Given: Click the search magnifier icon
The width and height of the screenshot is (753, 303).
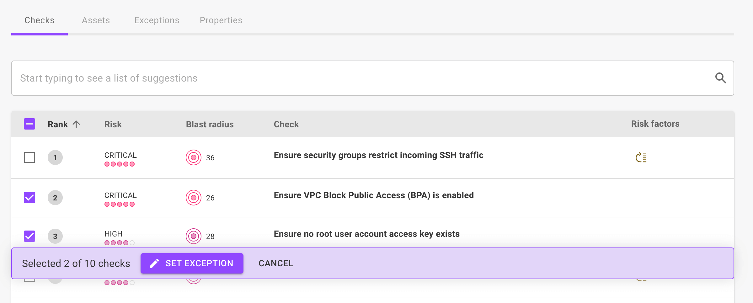Looking at the screenshot, I should (721, 78).
